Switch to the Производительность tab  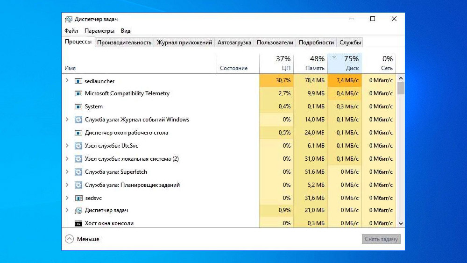[x=124, y=43]
